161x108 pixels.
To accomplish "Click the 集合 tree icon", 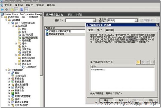I will coord(13,73).
